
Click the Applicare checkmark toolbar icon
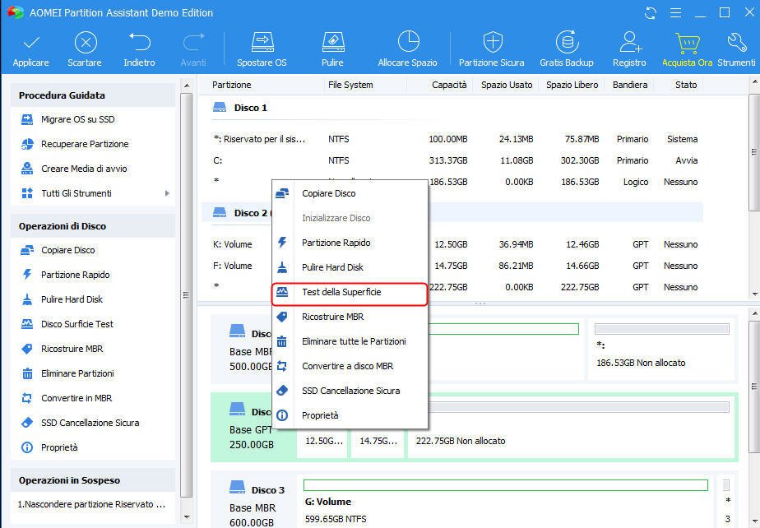pos(31,43)
